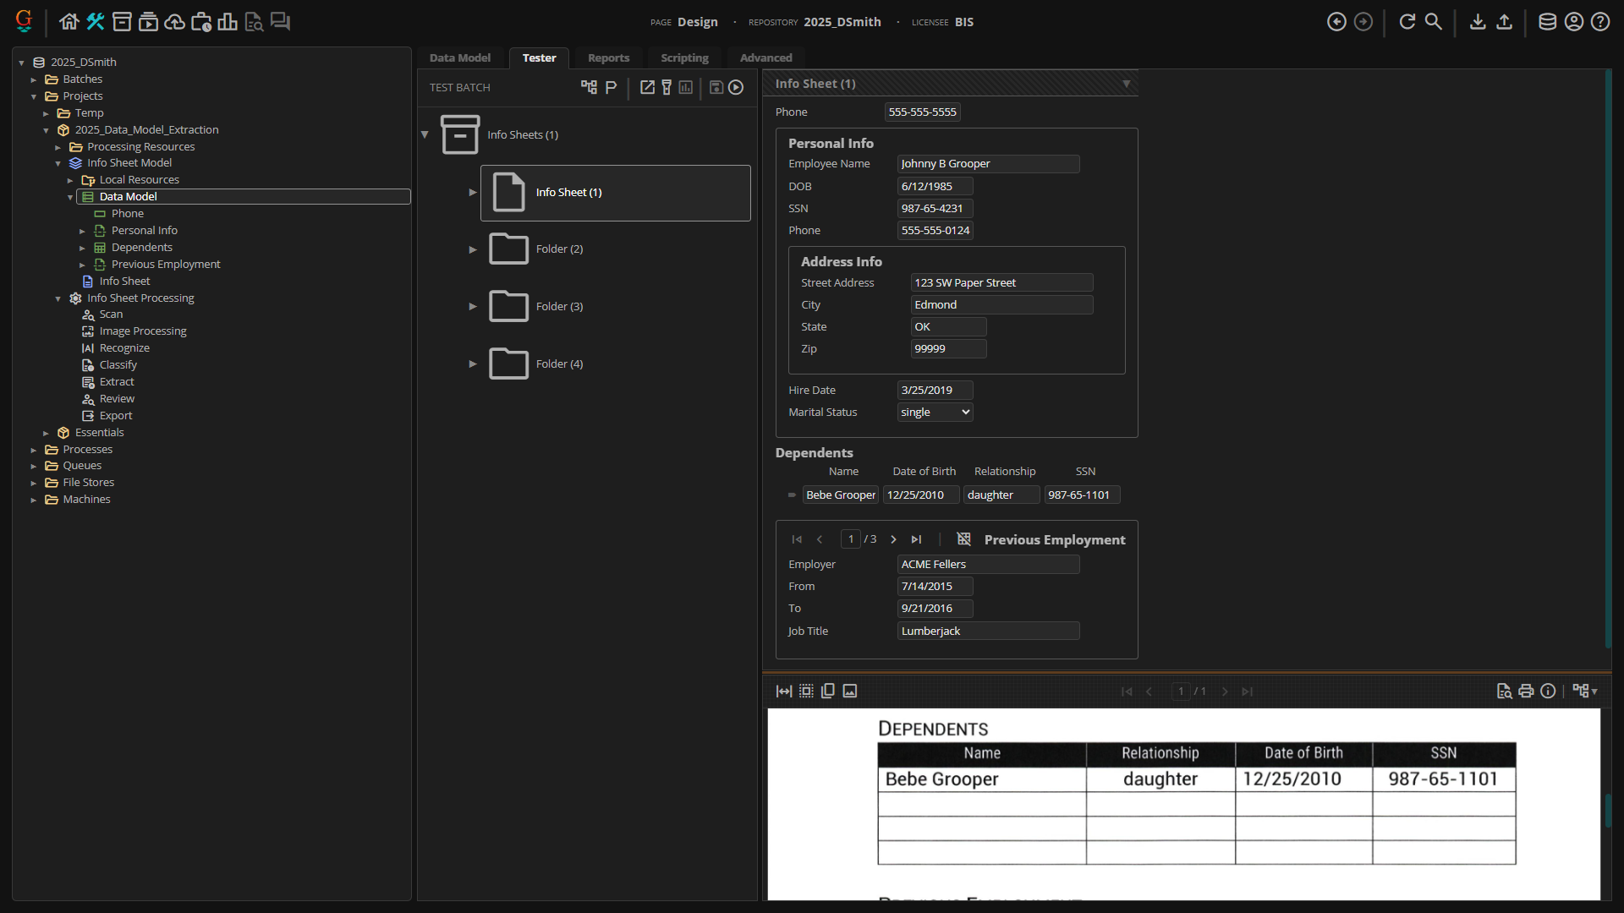
Task: Expand the Batches tree node
Action: click(34, 79)
